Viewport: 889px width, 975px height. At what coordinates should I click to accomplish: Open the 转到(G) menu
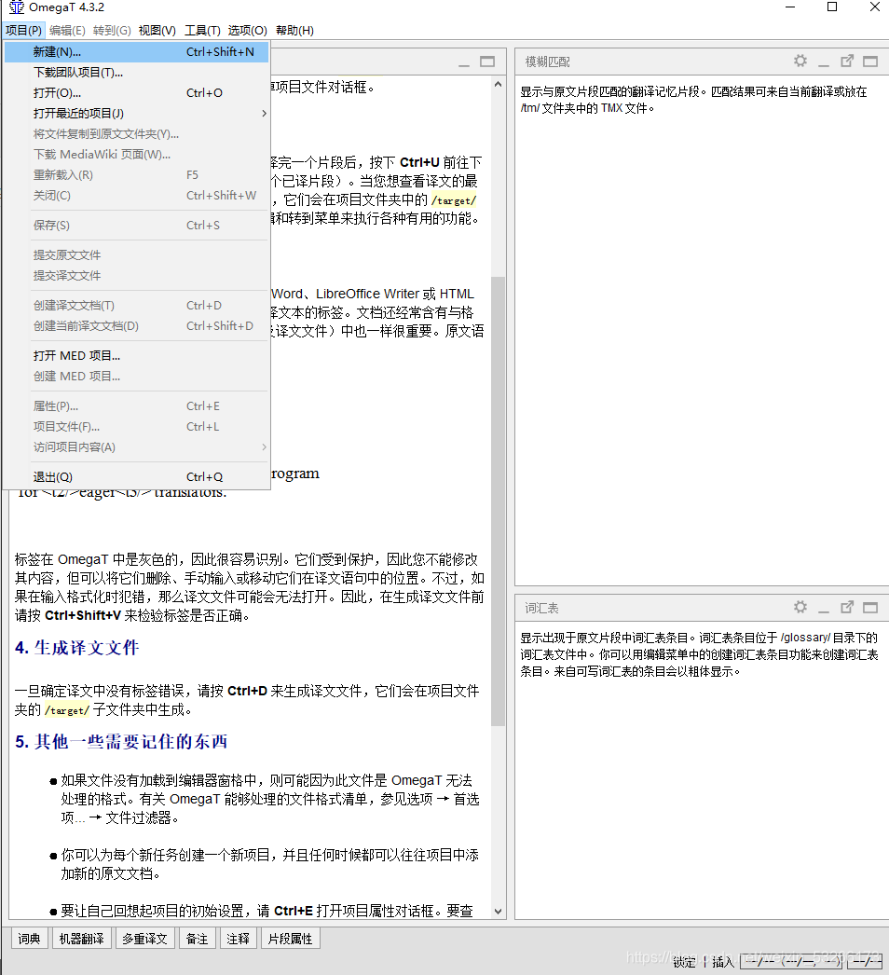[112, 31]
